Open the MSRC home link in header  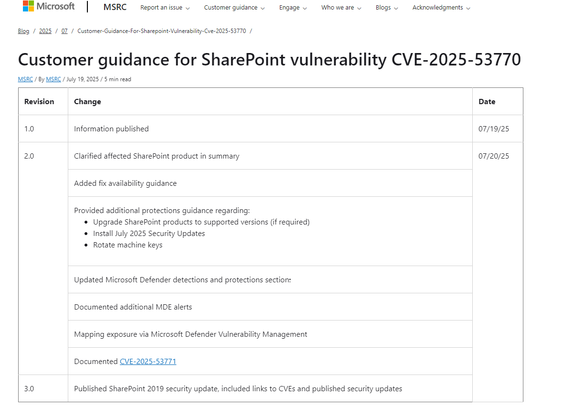(x=115, y=7)
